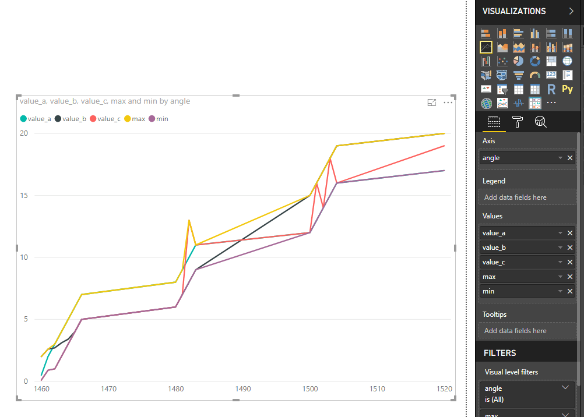Insert a Multi-row card visual
584x417 pixels.
coord(567,75)
